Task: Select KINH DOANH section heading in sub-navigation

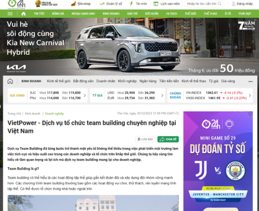Action: click(31, 81)
